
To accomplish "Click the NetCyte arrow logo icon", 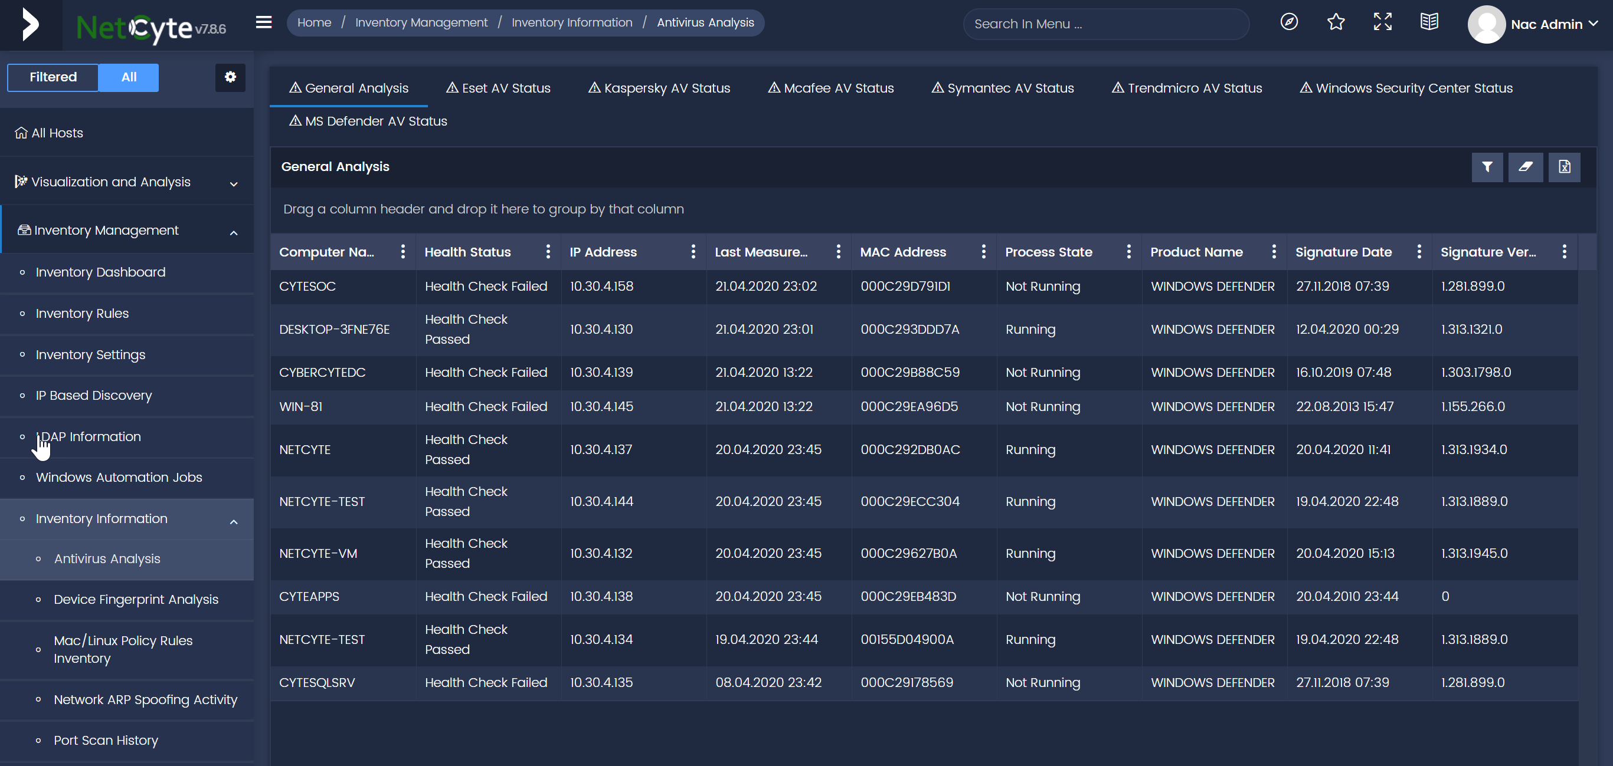I will click(30, 25).
